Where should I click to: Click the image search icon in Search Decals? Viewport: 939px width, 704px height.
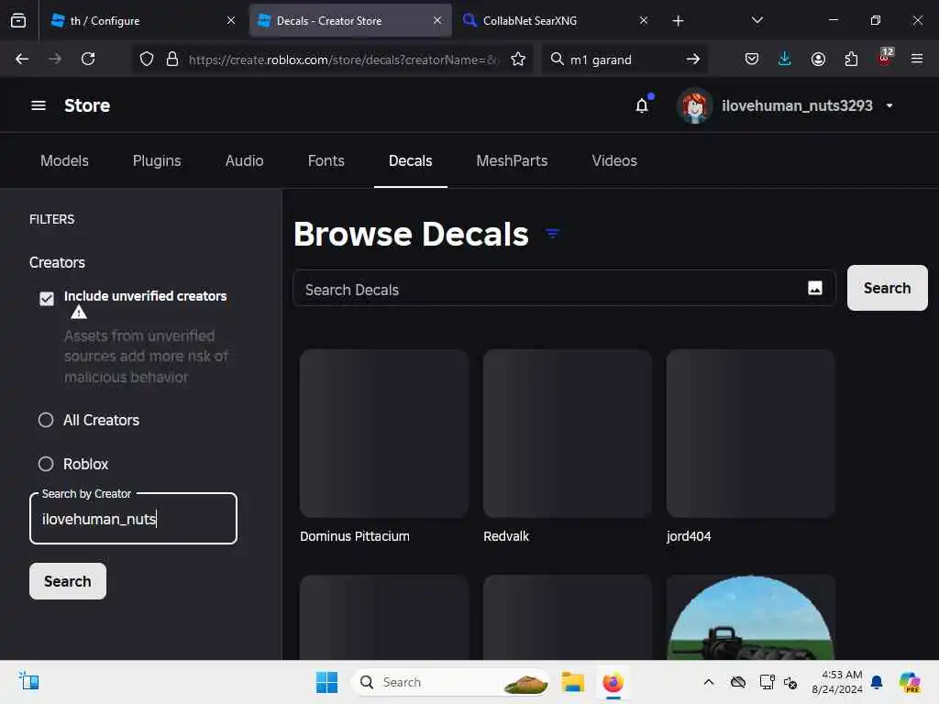click(815, 288)
